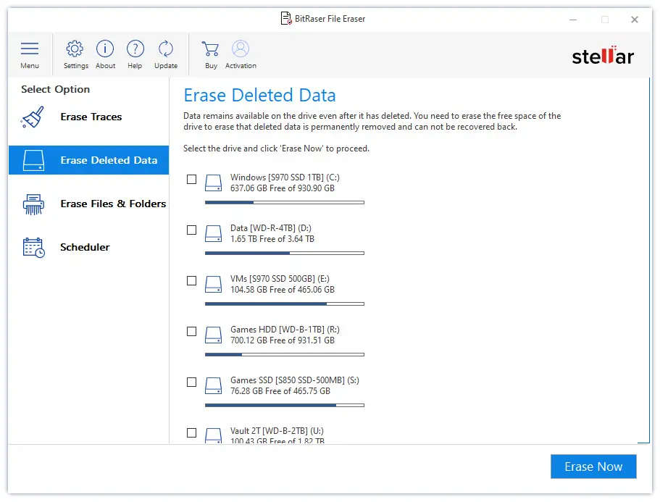The height and width of the screenshot is (502, 660).
Task: Click the Games SSD S: drive icon
Action: coord(214,386)
